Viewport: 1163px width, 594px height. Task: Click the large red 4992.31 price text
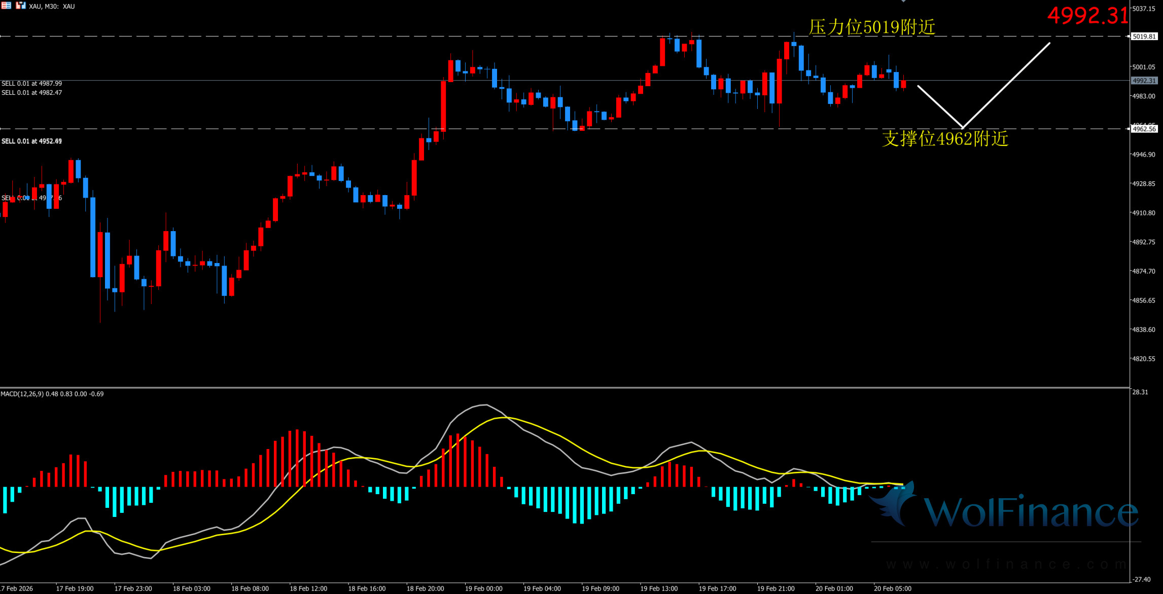tap(1087, 15)
